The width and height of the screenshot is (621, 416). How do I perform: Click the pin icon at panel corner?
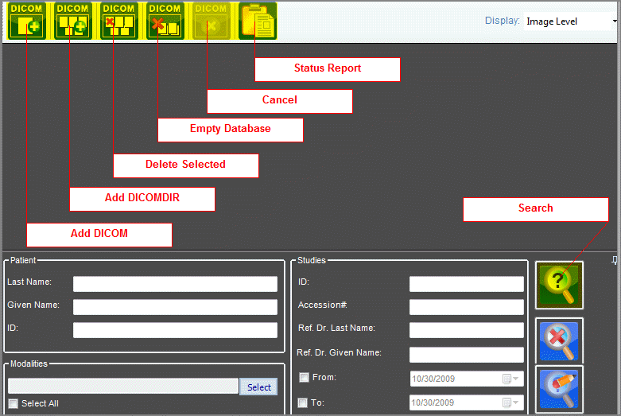[x=614, y=261]
